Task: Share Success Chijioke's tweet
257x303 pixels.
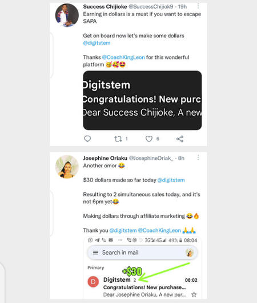Action: (180, 139)
